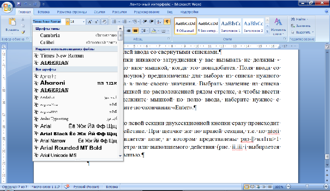The image size is (330, 191).
Task: Decrease paragraph indent
Action: pyautogui.click(x=145, y=22)
